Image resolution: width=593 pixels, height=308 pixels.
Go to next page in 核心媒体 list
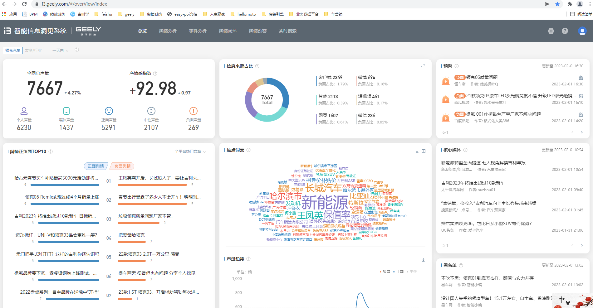click(x=582, y=245)
